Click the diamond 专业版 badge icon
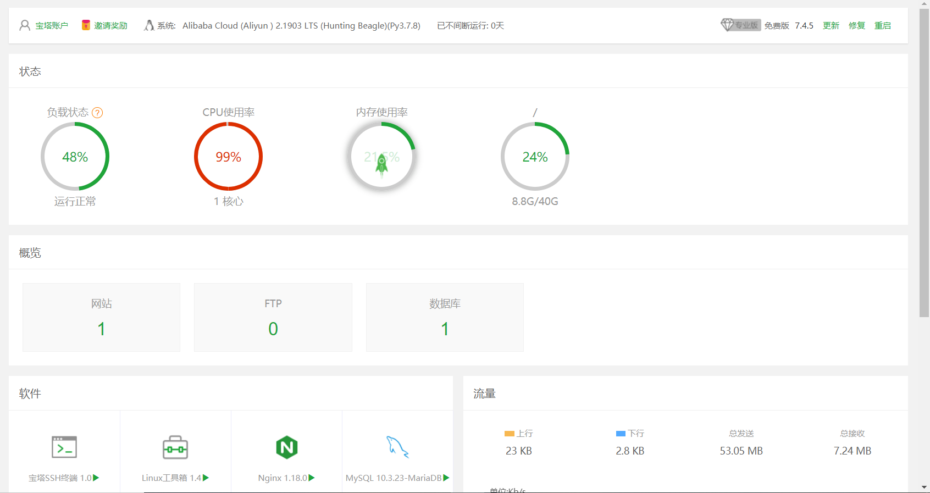Image resolution: width=930 pixels, height=493 pixels. click(727, 25)
